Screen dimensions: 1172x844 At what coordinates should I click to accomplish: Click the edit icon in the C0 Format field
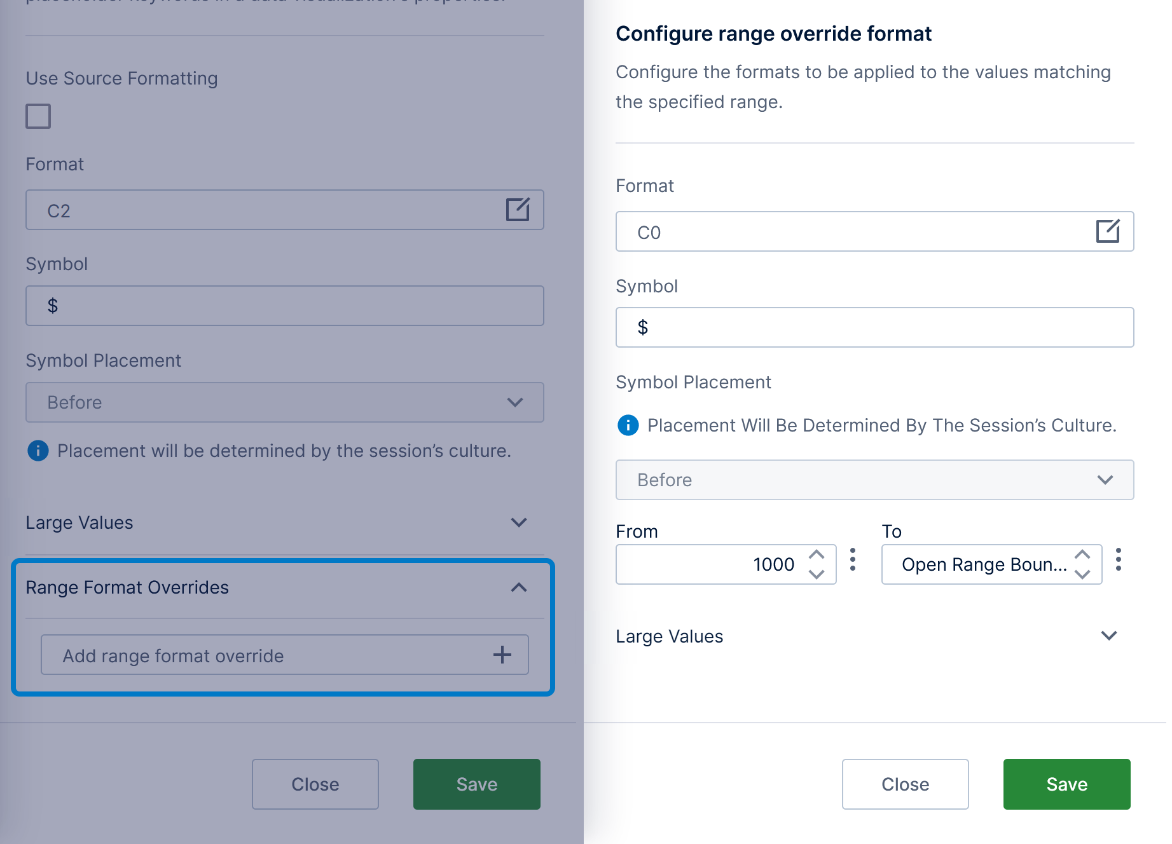point(1107,231)
